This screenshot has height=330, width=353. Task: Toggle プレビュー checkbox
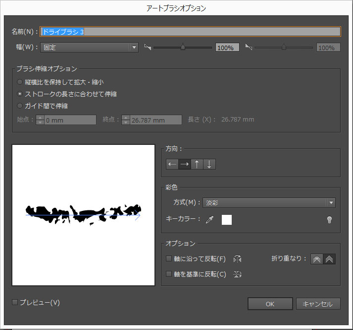tap(15, 302)
